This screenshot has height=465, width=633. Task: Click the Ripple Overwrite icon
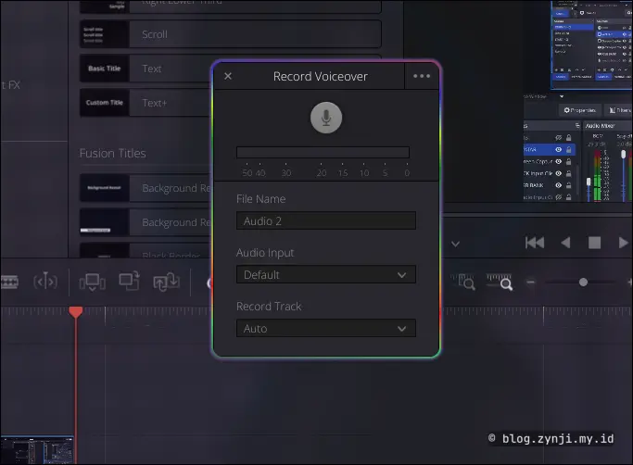[166, 282]
